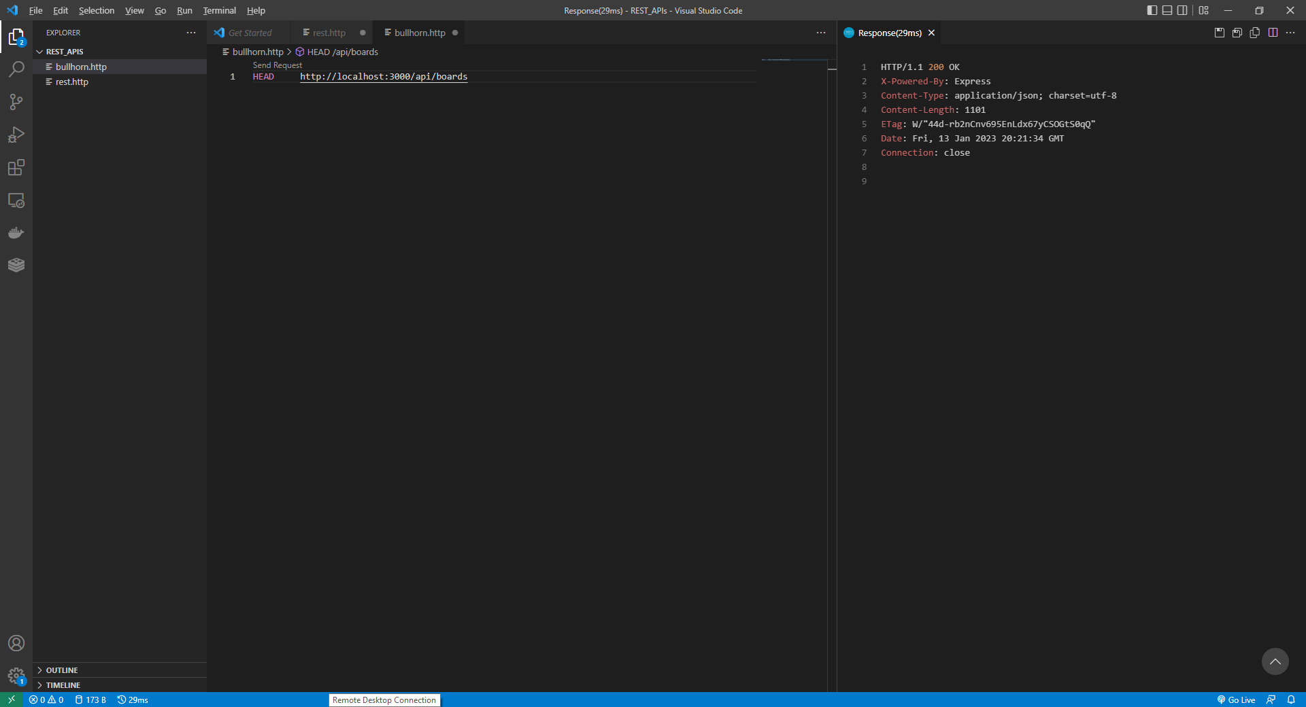Click the bullhorn.http breadcrumb
Screen dimensions: 1306x707
pos(253,52)
